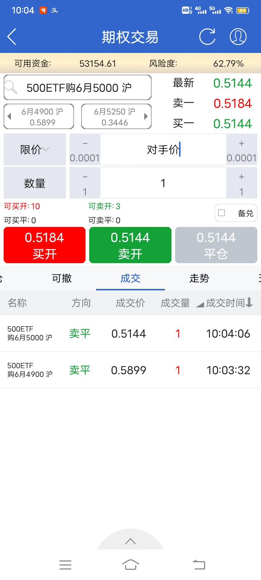Open the user account profile icon
Viewport: 261px width, 580px height.
coord(238,37)
